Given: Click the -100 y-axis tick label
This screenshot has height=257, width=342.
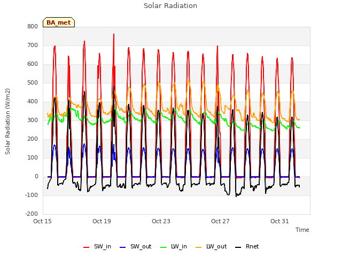Looking at the screenshot, I should [32, 195].
